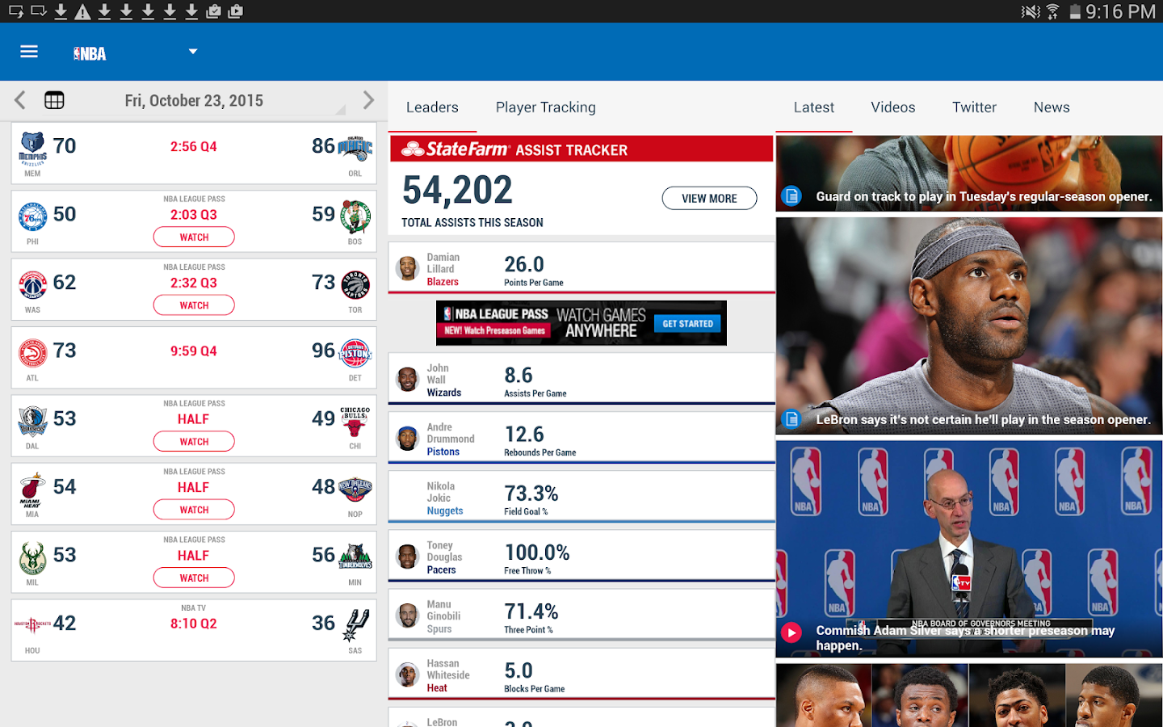Switch to the Player Tracking tab
The width and height of the screenshot is (1163, 727).
[546, 107]
